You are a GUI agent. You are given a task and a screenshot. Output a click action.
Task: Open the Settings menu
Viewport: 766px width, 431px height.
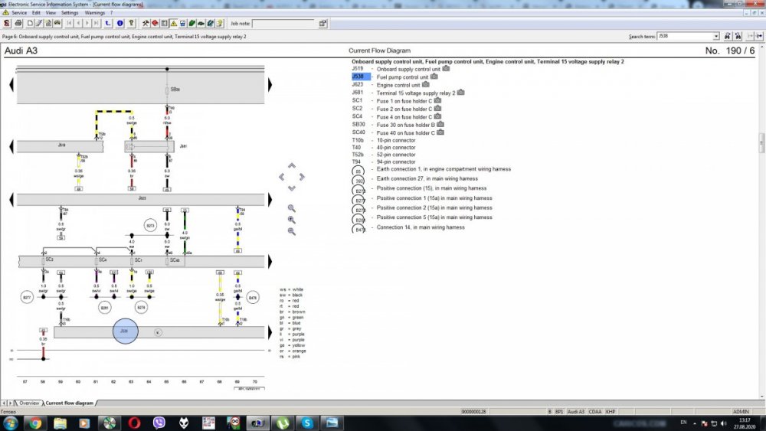pyautogui.click(x=70, y=13)
